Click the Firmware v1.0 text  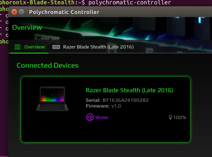click(103, 106)
